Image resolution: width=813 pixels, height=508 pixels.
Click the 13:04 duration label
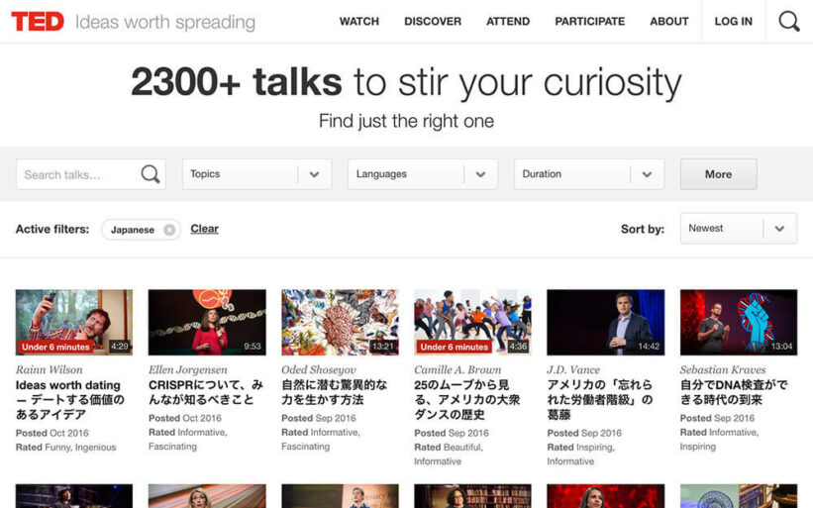[781, 347]
